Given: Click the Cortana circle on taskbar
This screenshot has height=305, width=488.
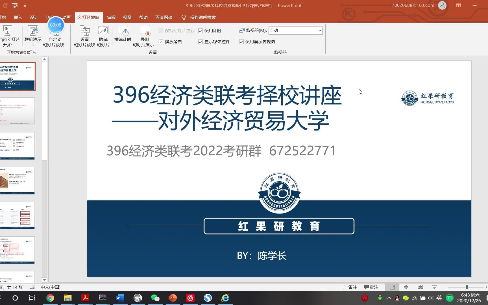Looking at the screenshot, I should pos(15,298).
